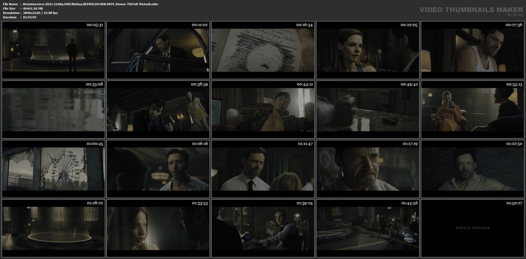Click the Rebecca Ferguson credits frame 01:50:27
Screen dimensions: 526x259
[472, 228]
